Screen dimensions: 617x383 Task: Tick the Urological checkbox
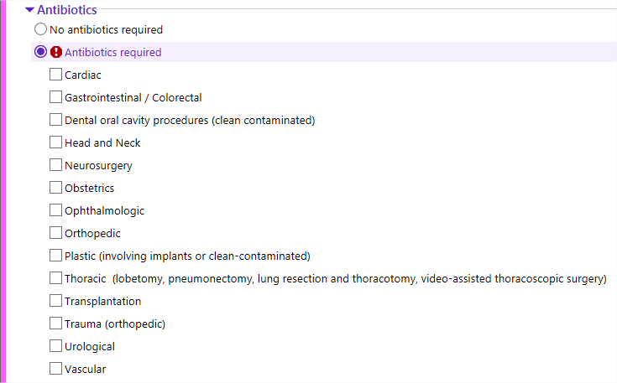point(55,346)
